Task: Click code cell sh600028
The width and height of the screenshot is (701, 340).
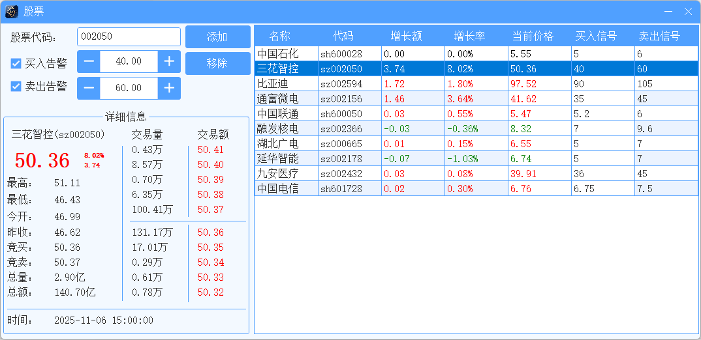Action: click(350, 53)
